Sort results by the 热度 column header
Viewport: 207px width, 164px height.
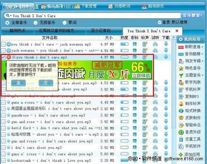(124, 38)
